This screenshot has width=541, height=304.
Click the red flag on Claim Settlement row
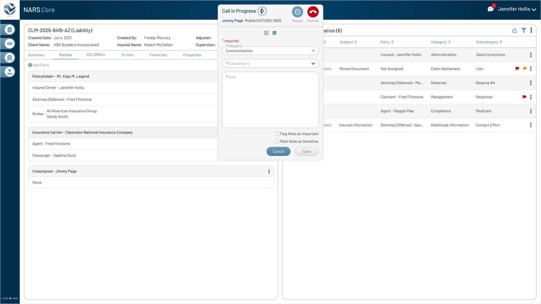click(517, 69)
